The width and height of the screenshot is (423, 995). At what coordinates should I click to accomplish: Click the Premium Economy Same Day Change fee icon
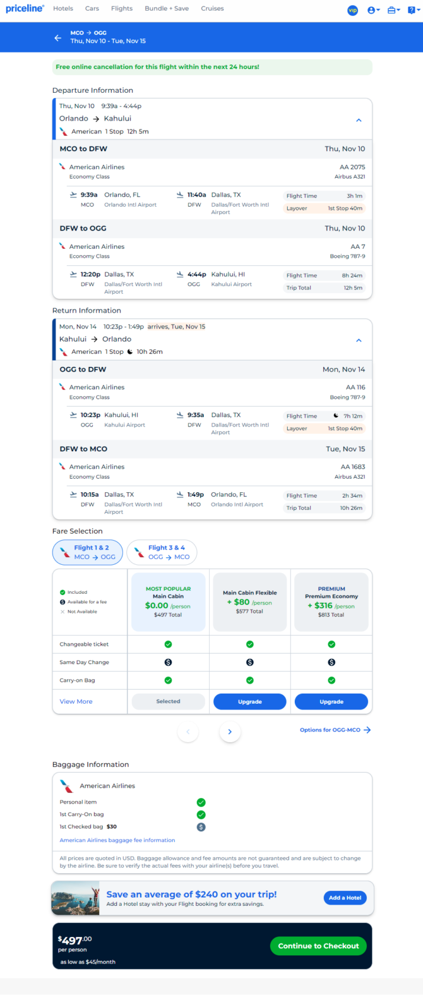point(331,662)
